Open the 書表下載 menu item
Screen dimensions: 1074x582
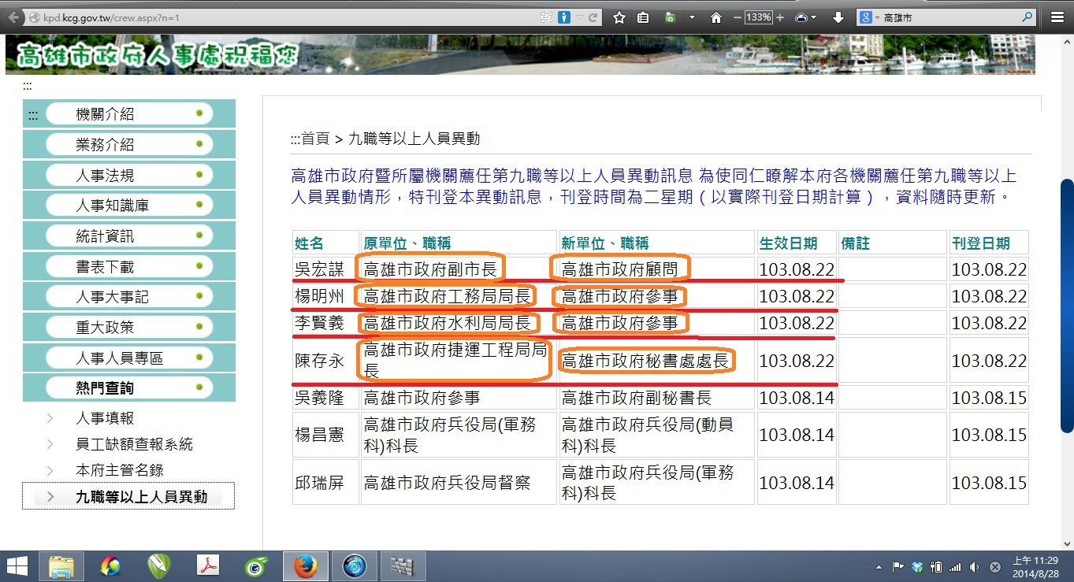coord(129,267)
